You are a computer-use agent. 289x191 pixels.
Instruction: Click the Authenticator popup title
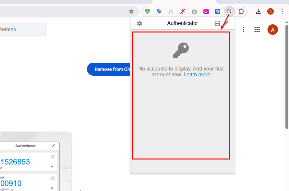[x=183, y=23]
